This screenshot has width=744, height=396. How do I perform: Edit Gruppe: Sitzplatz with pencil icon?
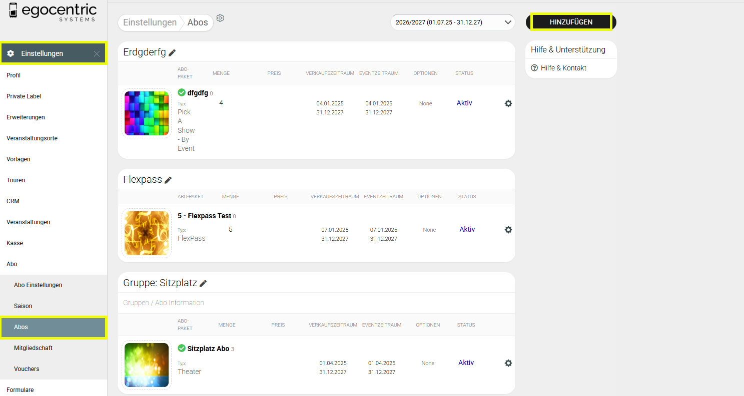203,283
